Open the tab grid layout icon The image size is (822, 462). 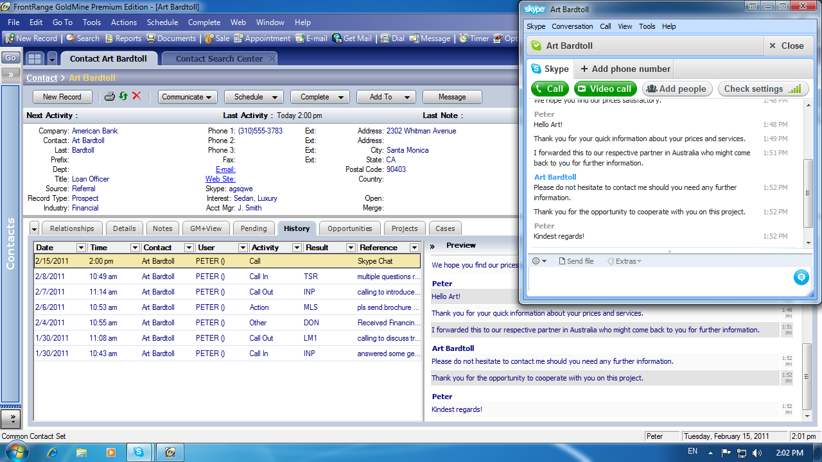35,58
